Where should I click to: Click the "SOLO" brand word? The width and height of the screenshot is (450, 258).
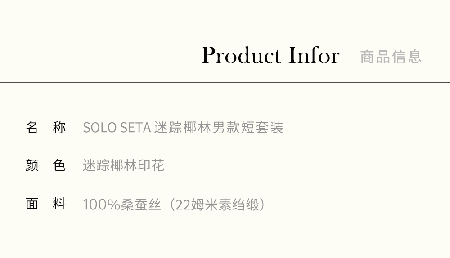click(x=99, y=128)
